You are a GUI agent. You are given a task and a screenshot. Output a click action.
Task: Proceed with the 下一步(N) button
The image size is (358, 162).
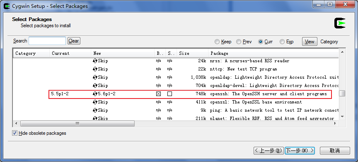click(x=300, y=150)
